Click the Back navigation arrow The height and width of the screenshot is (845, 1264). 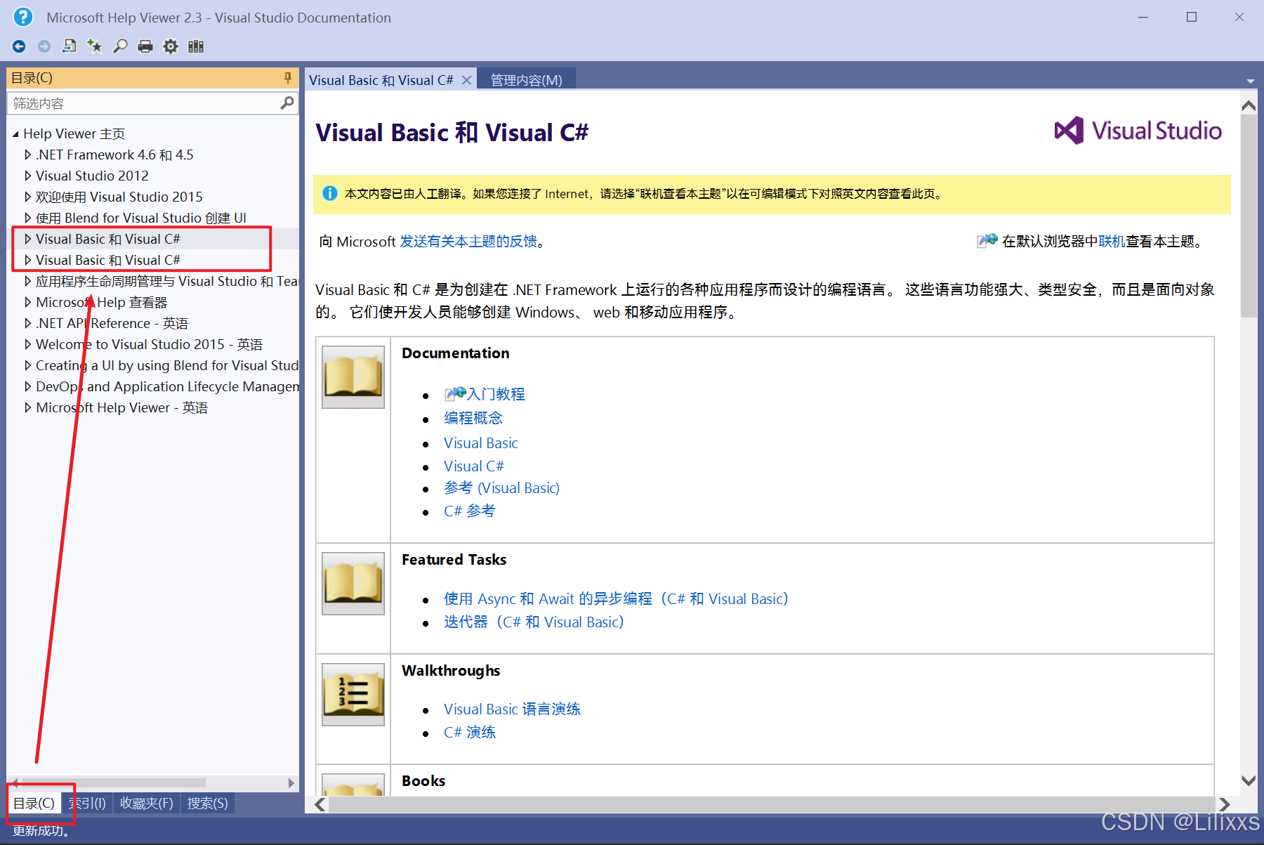[x=19, y=46]
